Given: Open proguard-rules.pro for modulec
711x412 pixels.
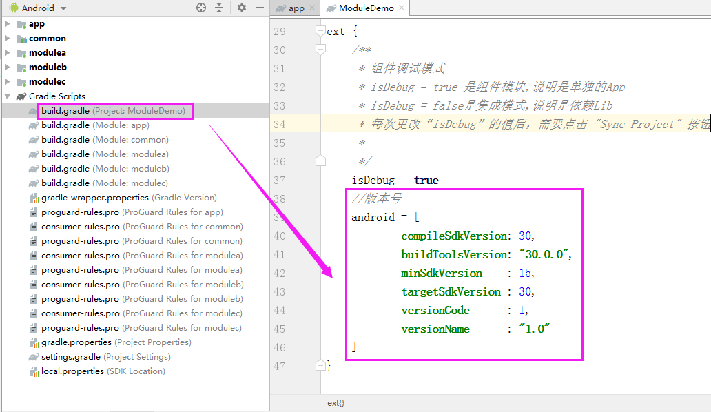Looking at the screenshot, I should 141,328.
